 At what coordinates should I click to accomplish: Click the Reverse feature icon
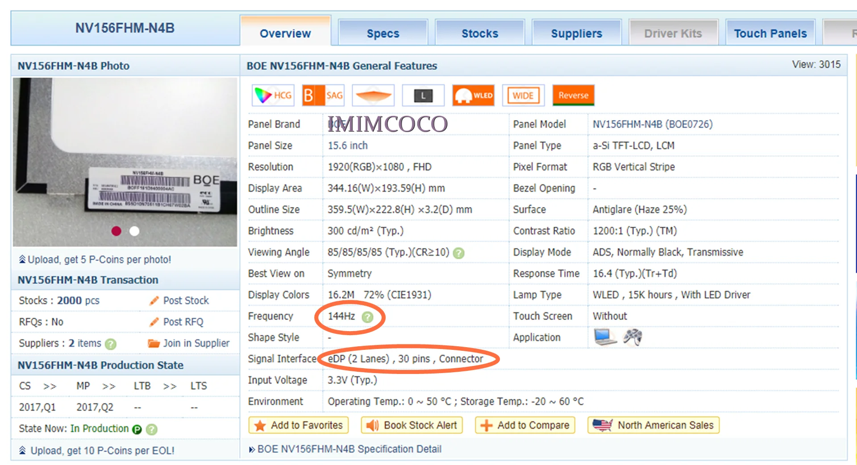pyautogui.click(x=573, y=95)
